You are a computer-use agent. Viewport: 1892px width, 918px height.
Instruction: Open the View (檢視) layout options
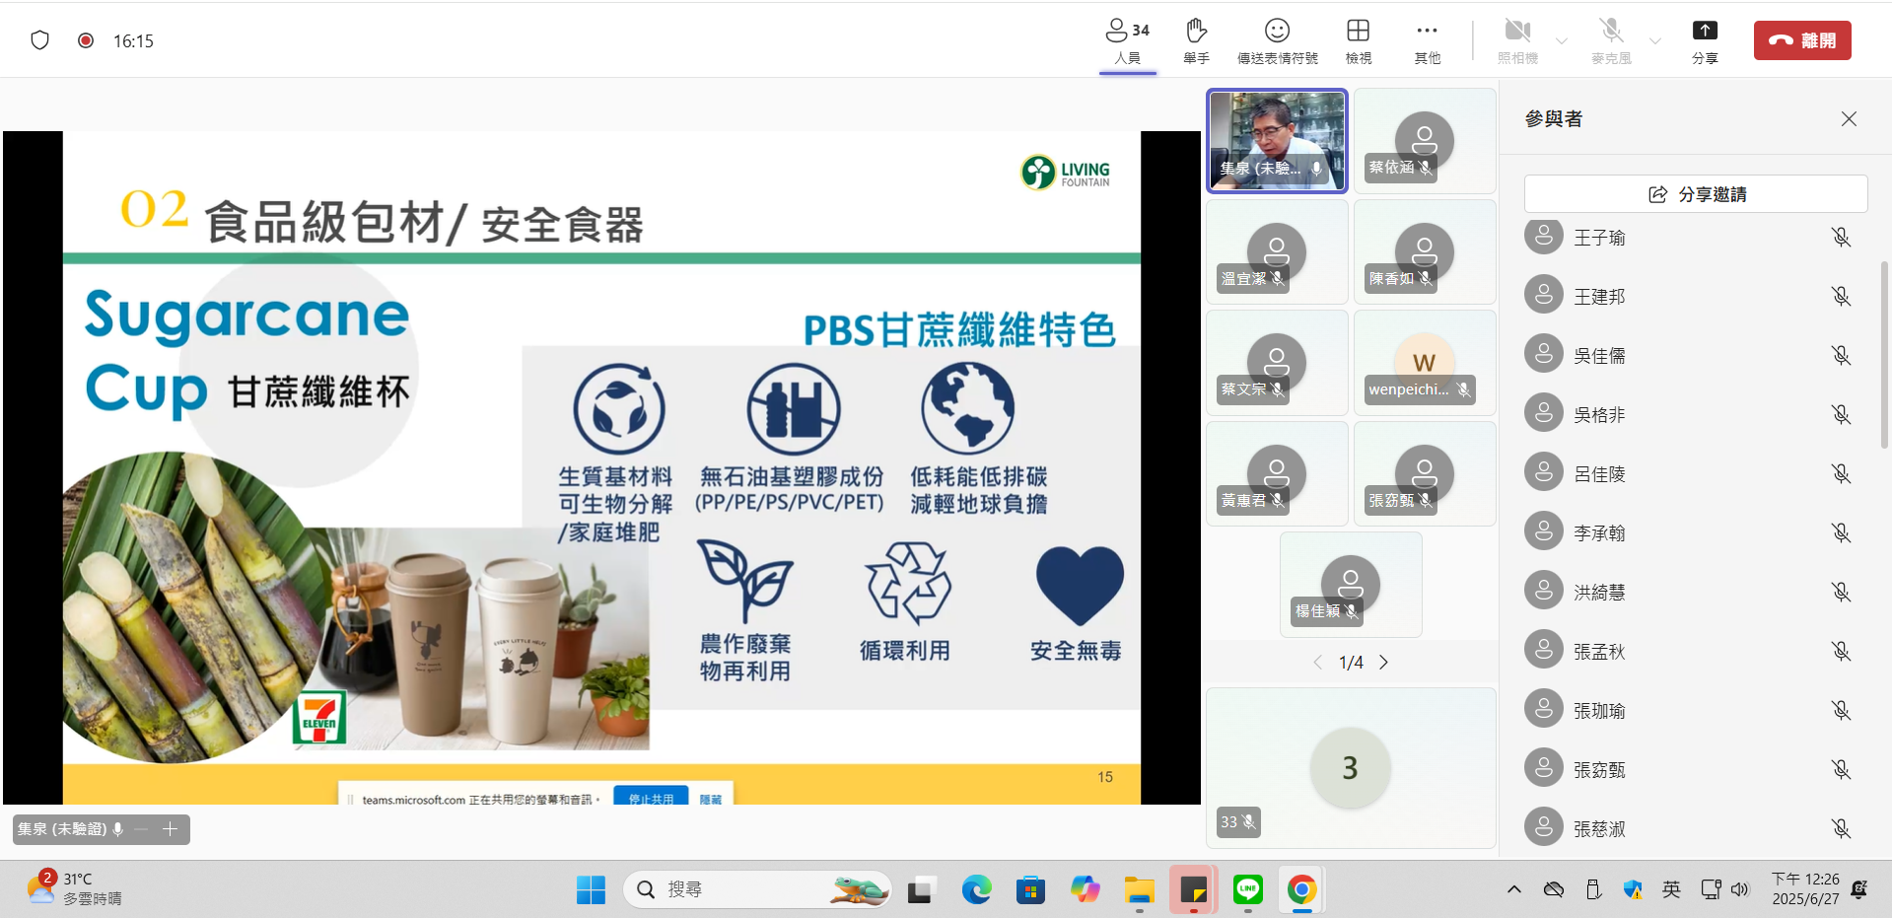(1358, 40)
